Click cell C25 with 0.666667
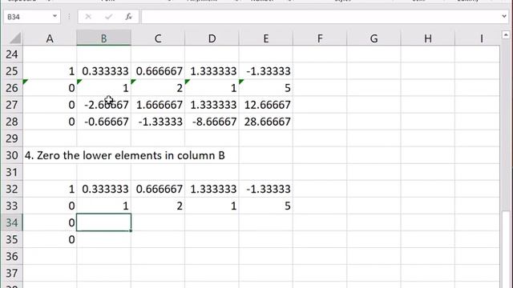Image resolution: width=513 pixels, height=288 pixels. (x=158, y=71)
